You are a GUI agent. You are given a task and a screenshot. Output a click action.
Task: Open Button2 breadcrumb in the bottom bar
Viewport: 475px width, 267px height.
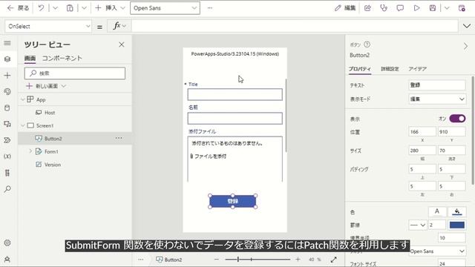pyautogui.click(x=169, y=260)
